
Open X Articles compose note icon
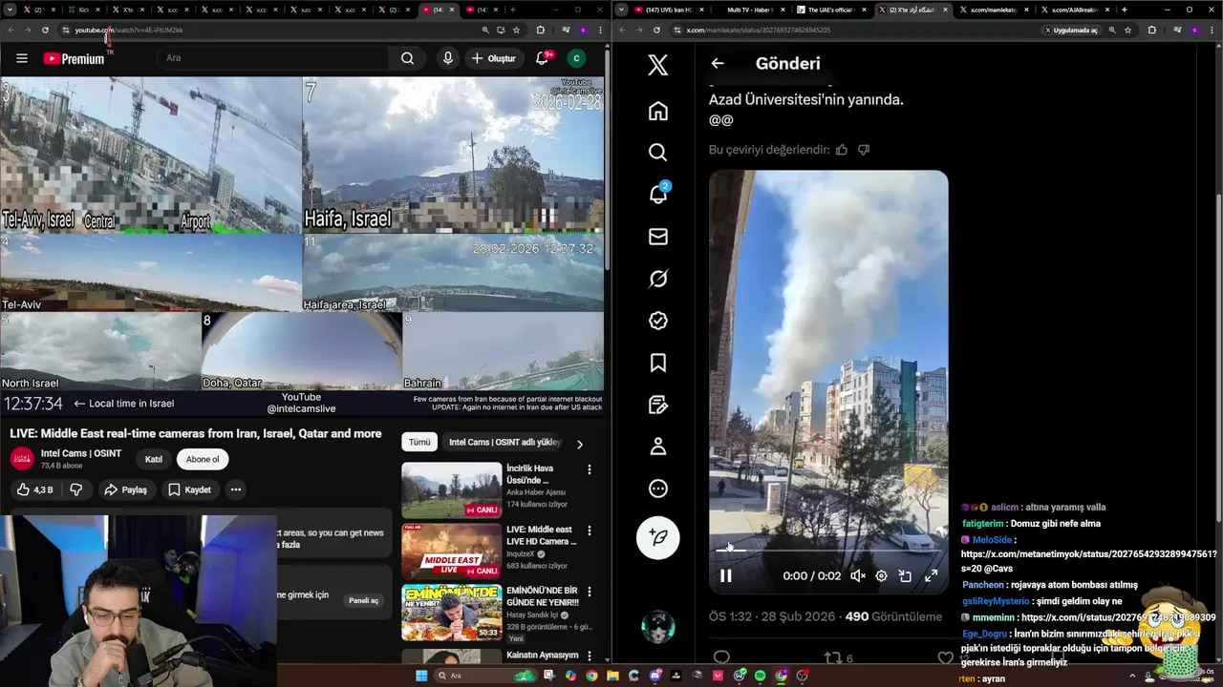coord(657,405)
